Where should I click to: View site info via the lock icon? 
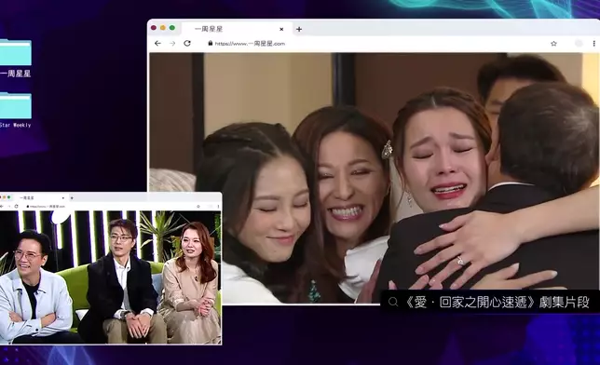(x=210, y=43)
